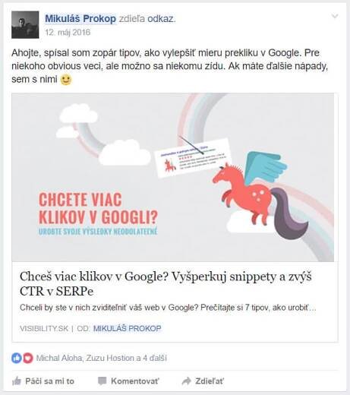
Task: Click the 12. máj 2016 timestamp
Action: click(68, 33)
